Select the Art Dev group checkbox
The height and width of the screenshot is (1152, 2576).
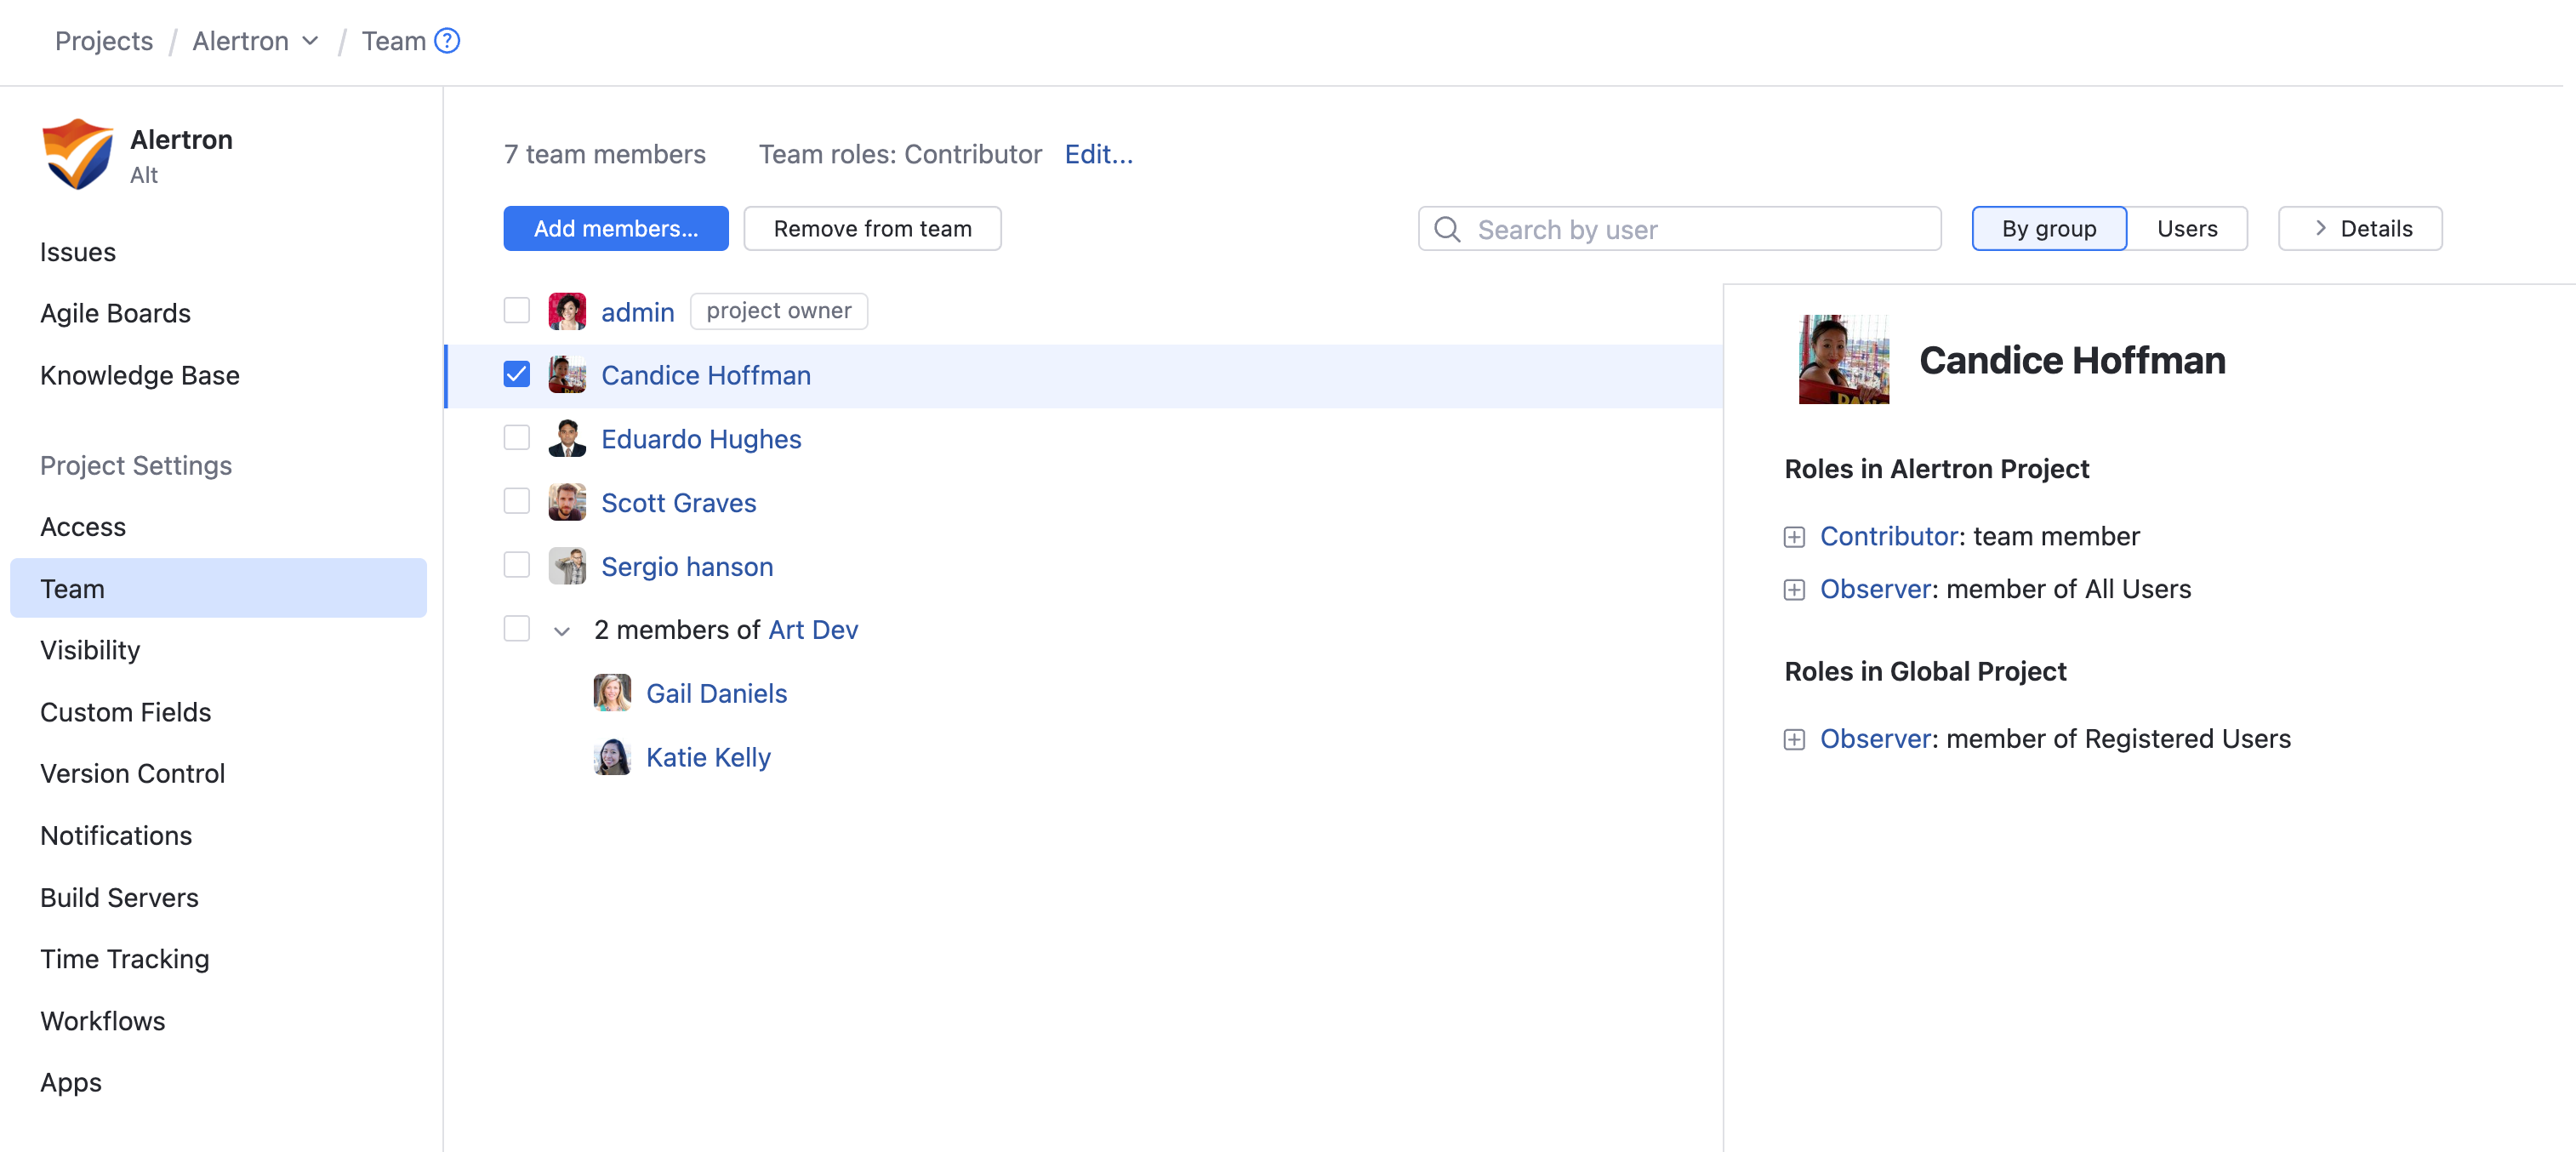pos(516,629)
